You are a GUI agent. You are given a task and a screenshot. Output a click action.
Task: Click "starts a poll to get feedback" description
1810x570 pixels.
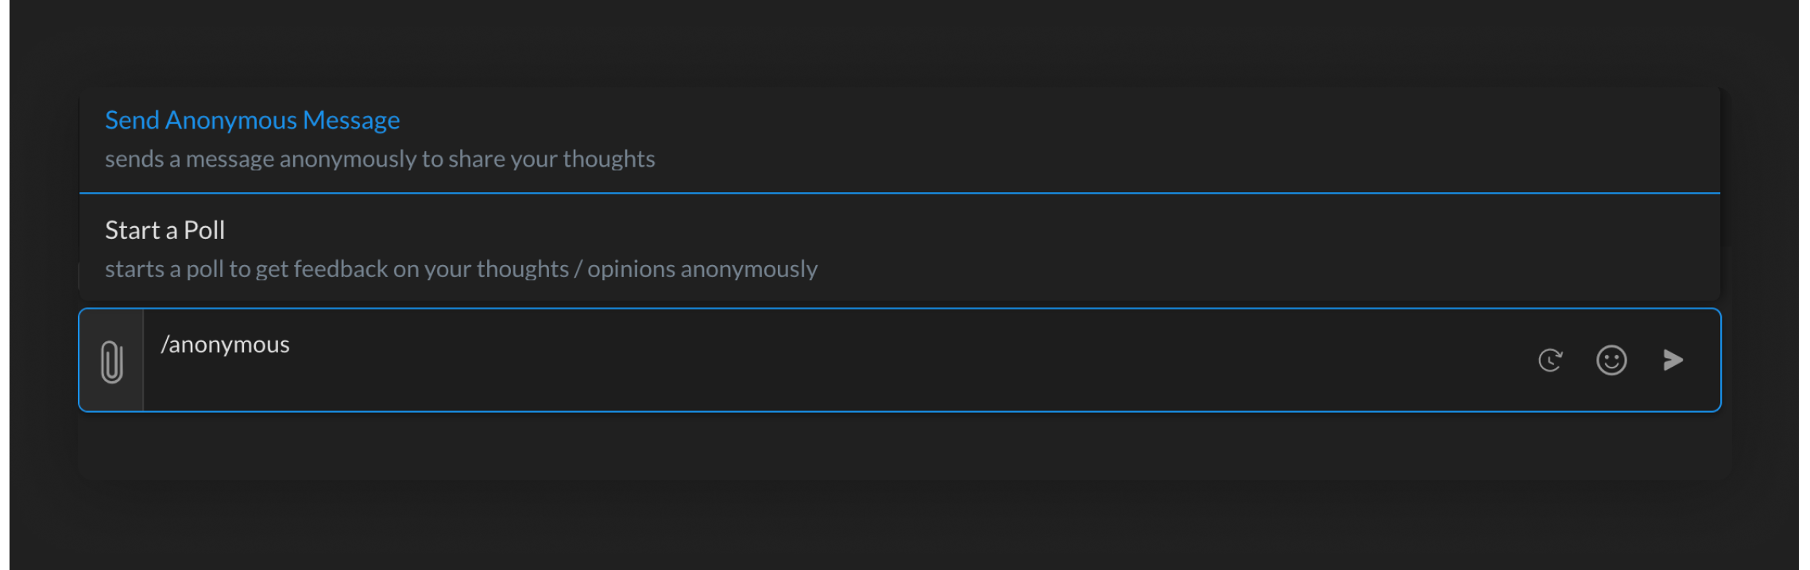click(461, 269)
